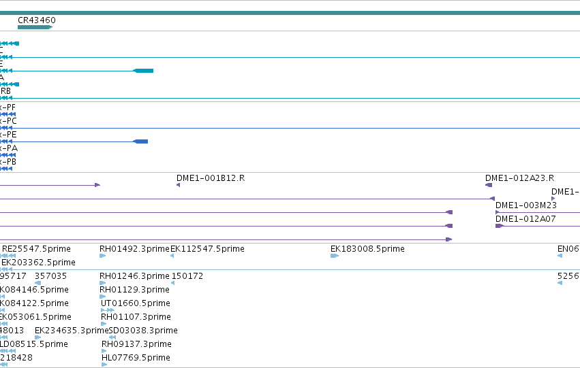Select the 150172 EST label
The width and height of the screenshot is (580, 368).
[x=187, y=276]
